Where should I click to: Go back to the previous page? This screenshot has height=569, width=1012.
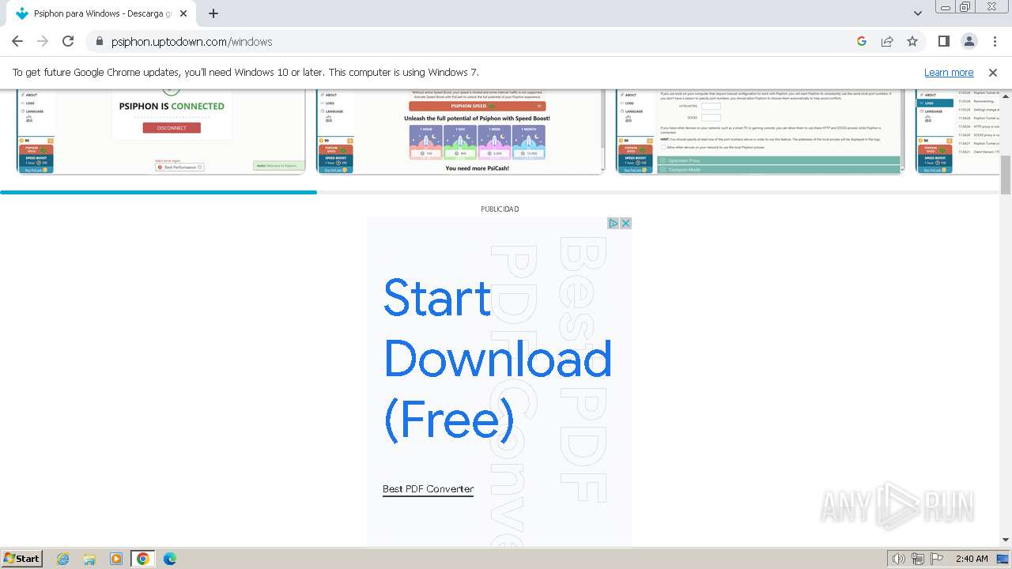[17, 41]
